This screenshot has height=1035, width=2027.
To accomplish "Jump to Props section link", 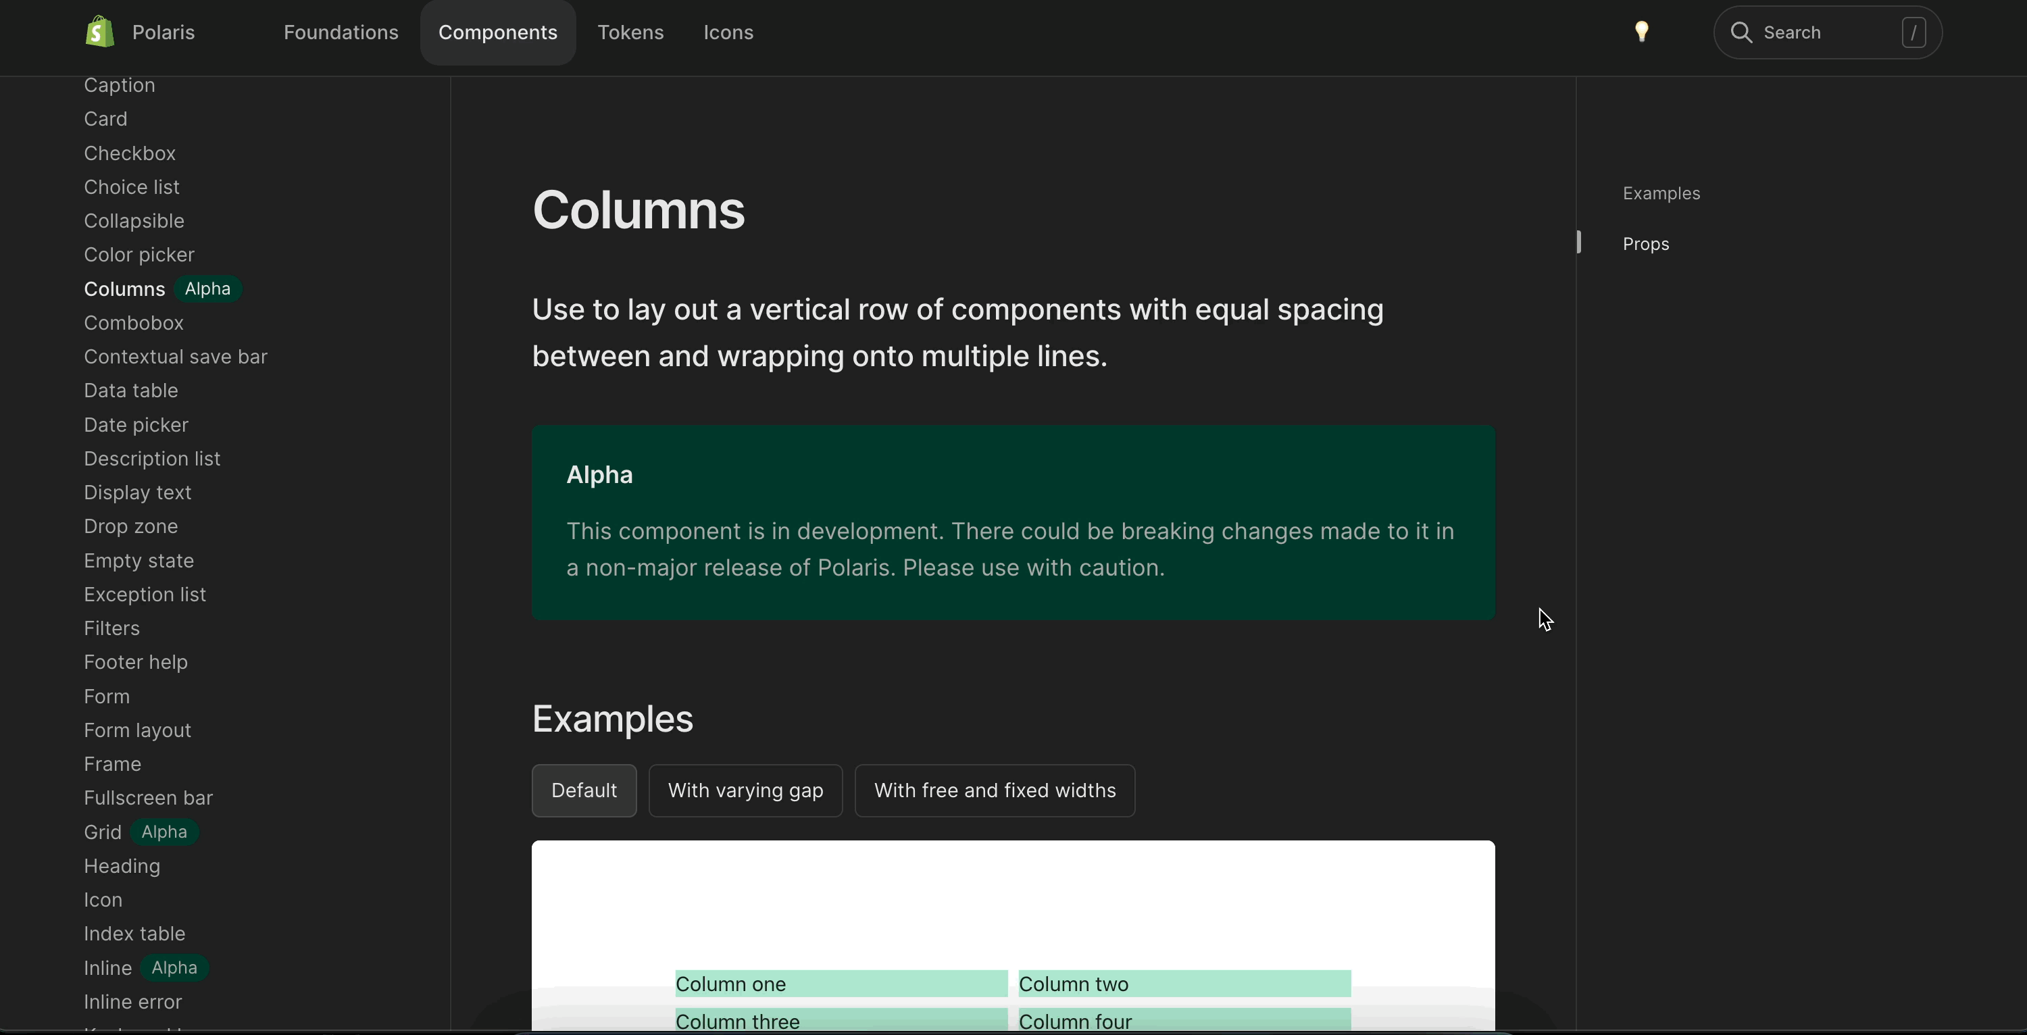I will click(1645, 244).
